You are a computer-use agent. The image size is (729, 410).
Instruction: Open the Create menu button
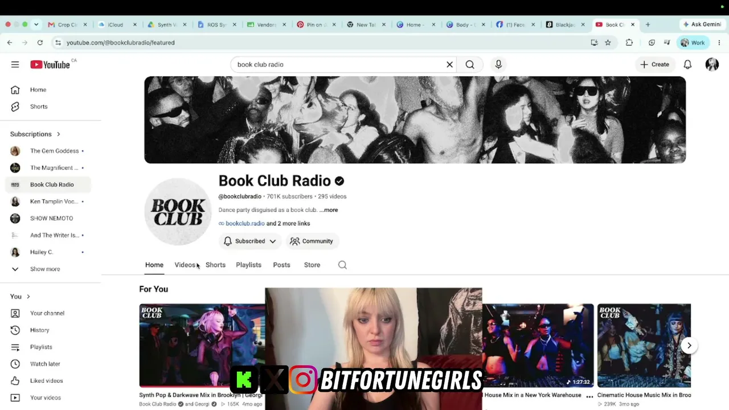[x=654, y=64]
